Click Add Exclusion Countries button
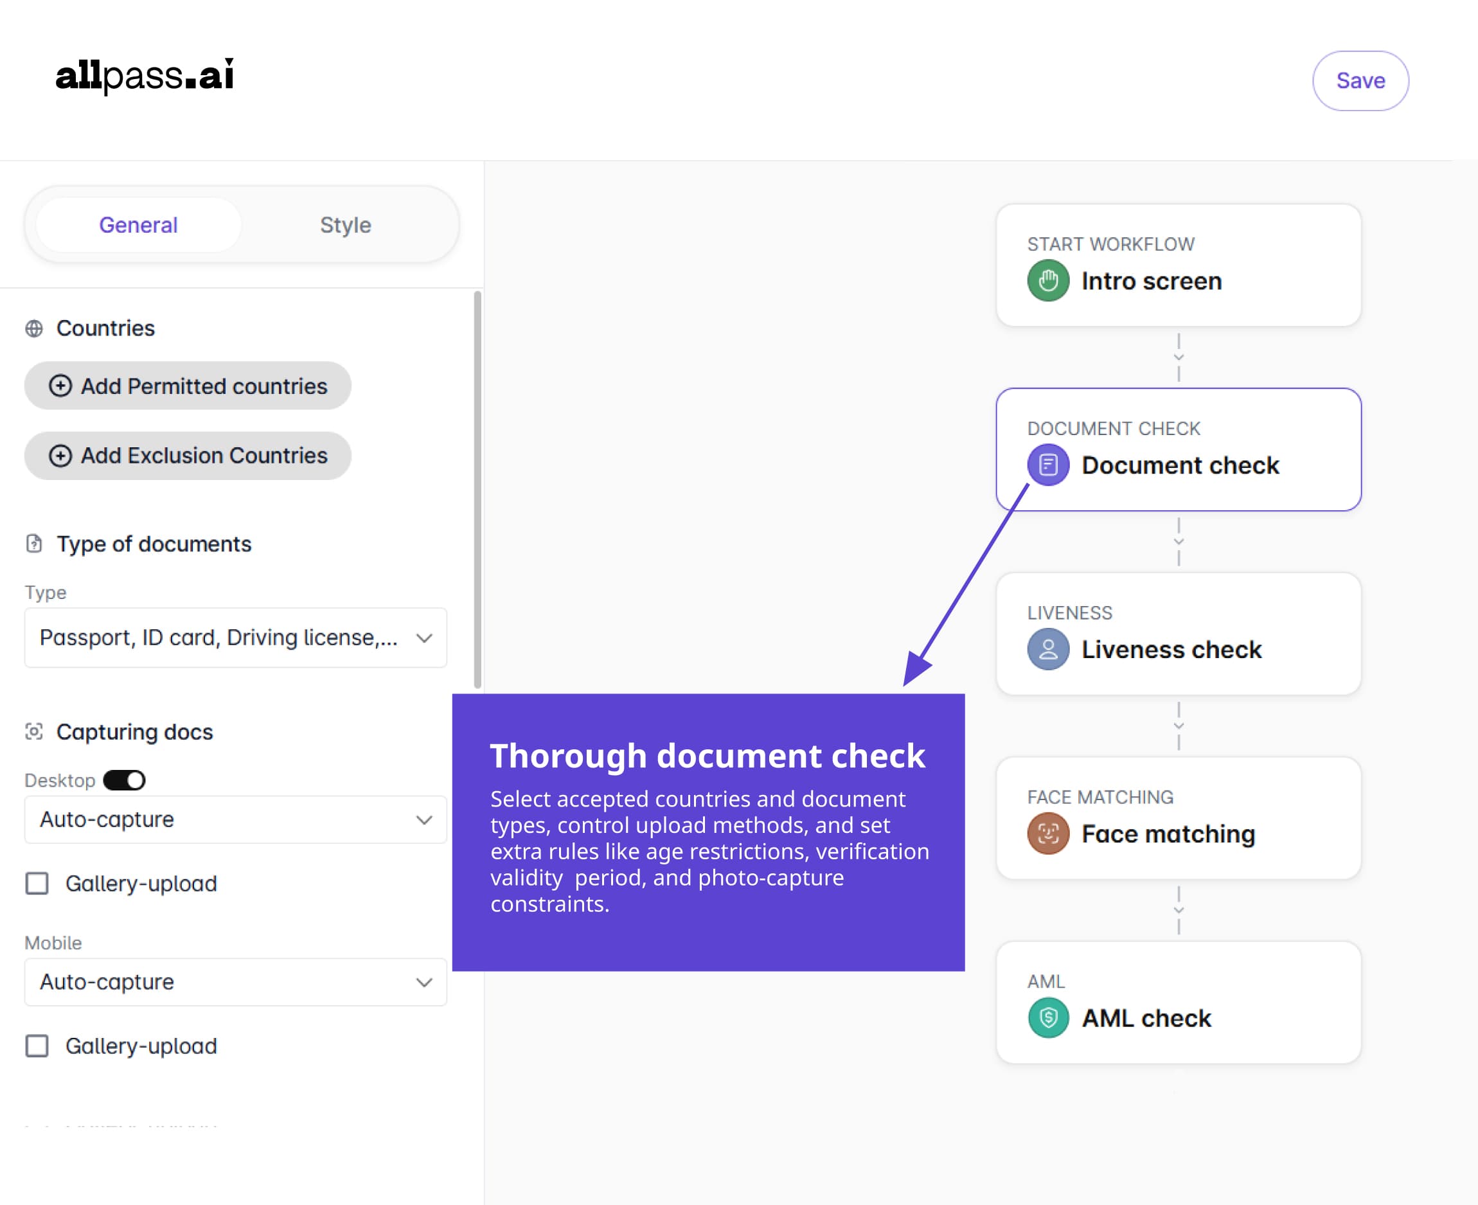The height and width of the screenshot is (1205, 1478). point(188,456)
